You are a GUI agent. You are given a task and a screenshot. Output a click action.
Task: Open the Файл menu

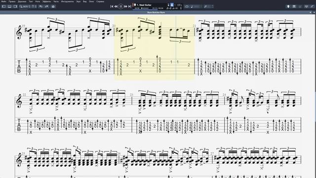3,1
